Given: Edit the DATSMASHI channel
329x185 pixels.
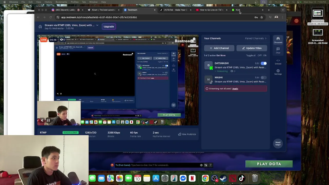Looking at the screenshot, I should pos(257,63).
